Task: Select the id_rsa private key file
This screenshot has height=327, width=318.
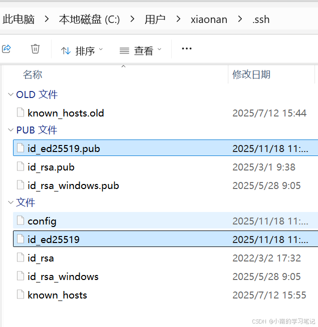Action: [x=165, y=258]
